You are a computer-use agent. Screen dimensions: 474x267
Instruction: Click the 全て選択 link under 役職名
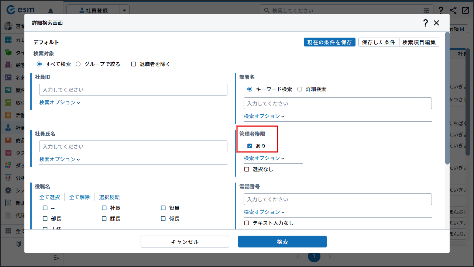click(x=49, y=197)
